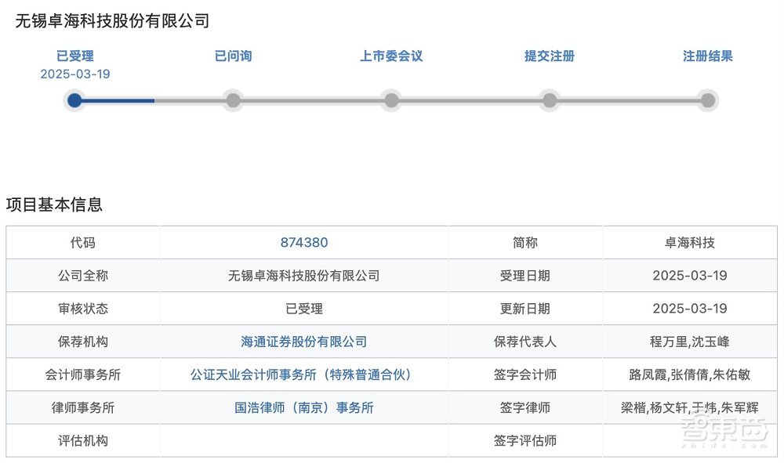Open the 国浩律师（南京）事务所 law firm link
784x463 pixels.
305,407
